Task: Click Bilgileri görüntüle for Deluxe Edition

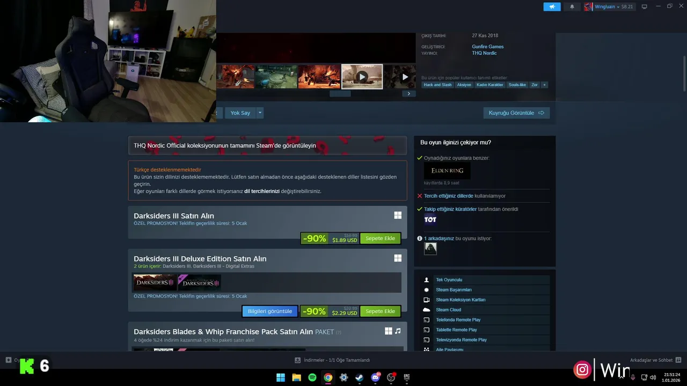Action: pyautogui.click(x=270, y=311)
